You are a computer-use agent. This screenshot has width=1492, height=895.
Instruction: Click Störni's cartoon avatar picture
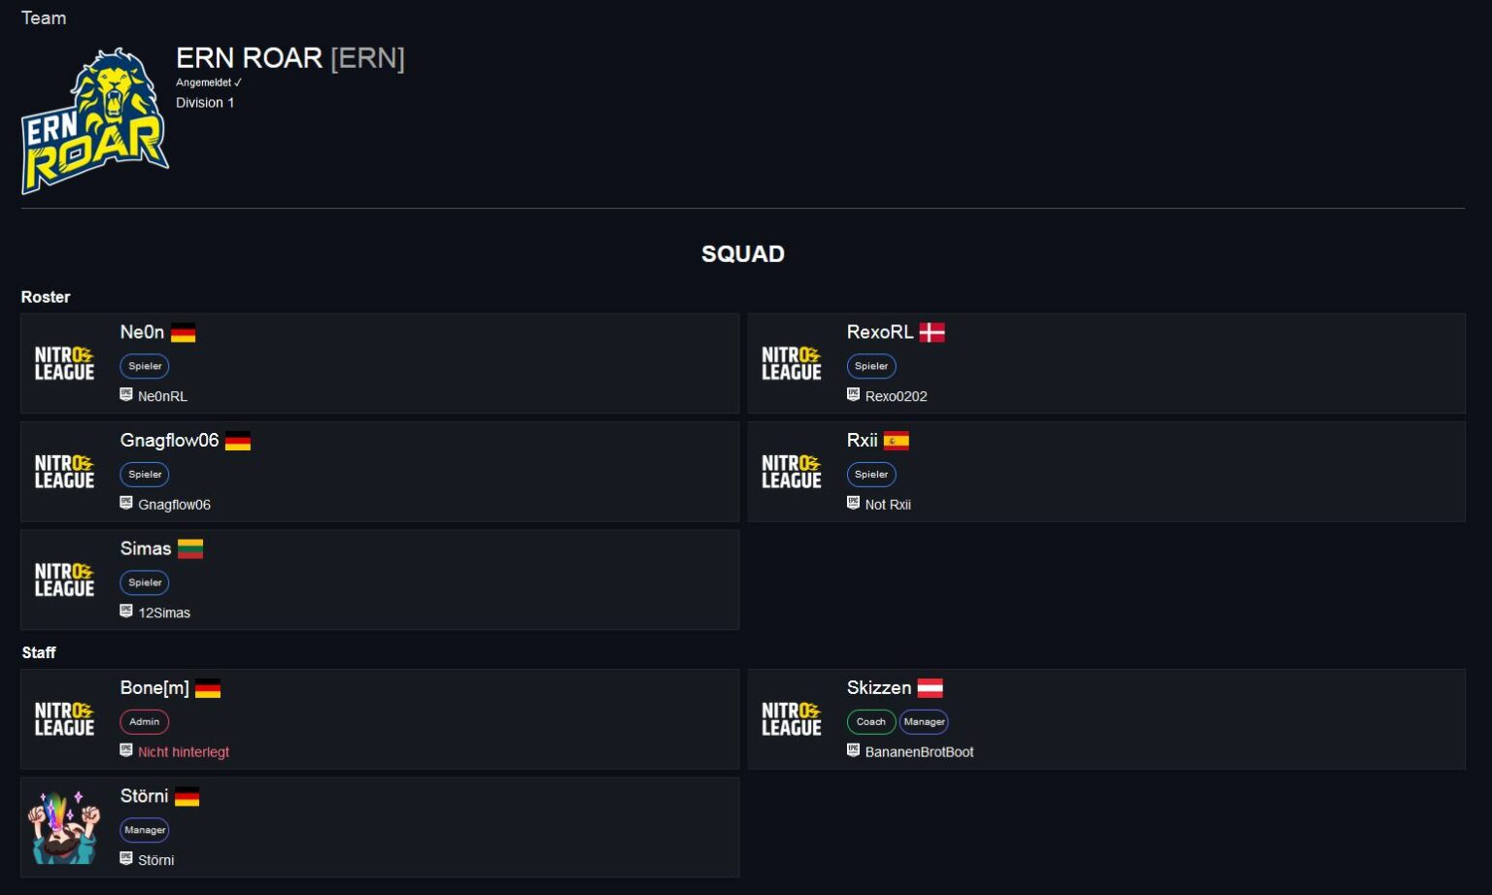pyautogui.click(x=65, y=827)
